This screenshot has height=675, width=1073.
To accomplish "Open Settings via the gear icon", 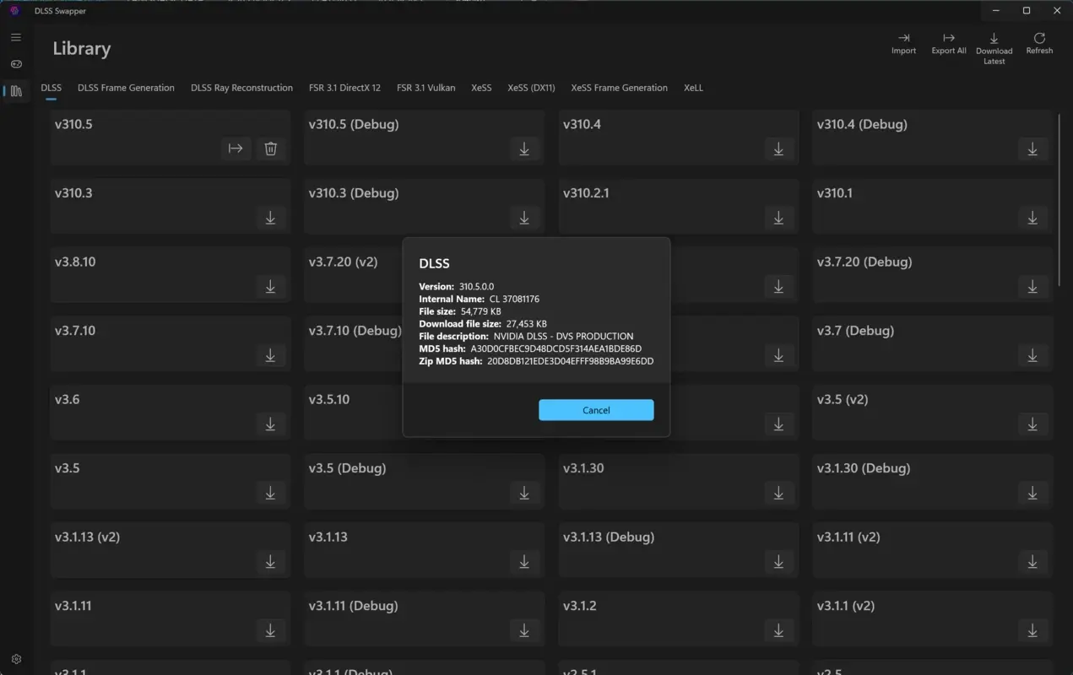I will [x=15, y=658].
